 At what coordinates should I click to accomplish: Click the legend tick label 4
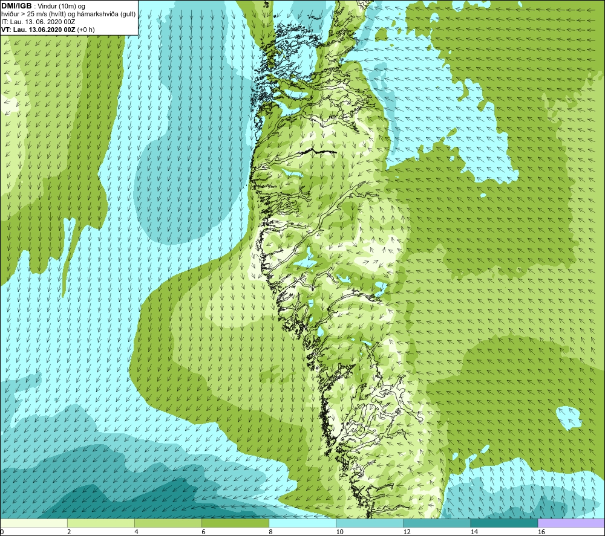[136, 532]
